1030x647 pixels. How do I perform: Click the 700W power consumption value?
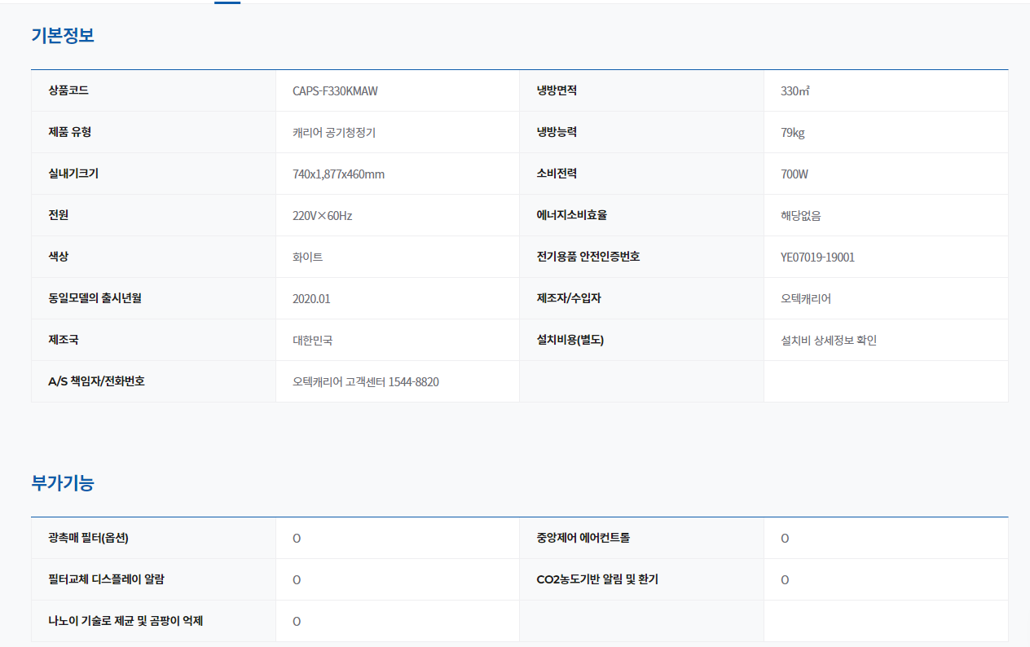click(x=794, y=174)
